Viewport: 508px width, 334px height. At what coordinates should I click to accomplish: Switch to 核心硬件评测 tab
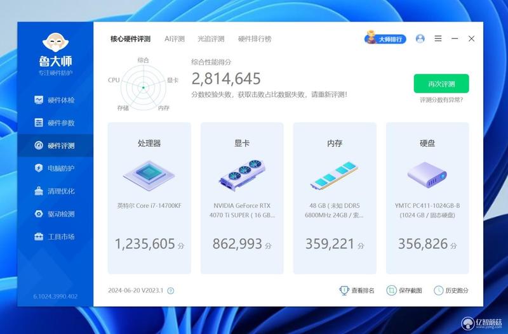pyautogui.click(x=130, y=39)
